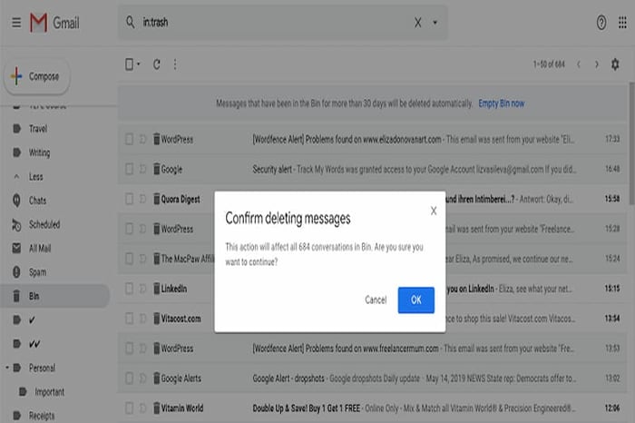Tick checkbox for WordPress elizadonovanart email
The height and width of the screenshot is (423, 635).
(129, 140)
